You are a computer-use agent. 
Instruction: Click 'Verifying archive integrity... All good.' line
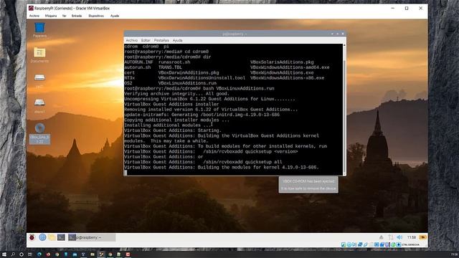point(177,94)
